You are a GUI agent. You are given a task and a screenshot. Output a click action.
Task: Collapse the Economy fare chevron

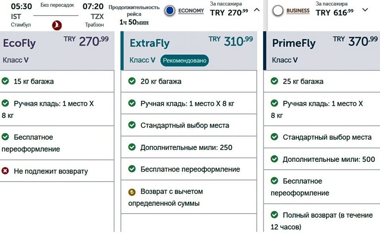257,9
